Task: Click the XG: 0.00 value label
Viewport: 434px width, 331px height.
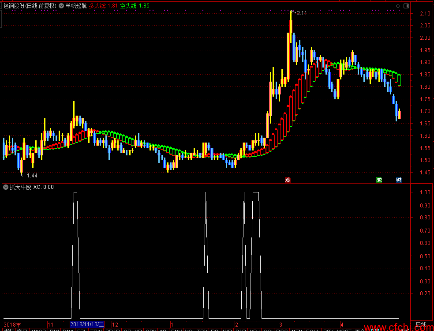Action: pyautogui.click(x=44, y=187)
